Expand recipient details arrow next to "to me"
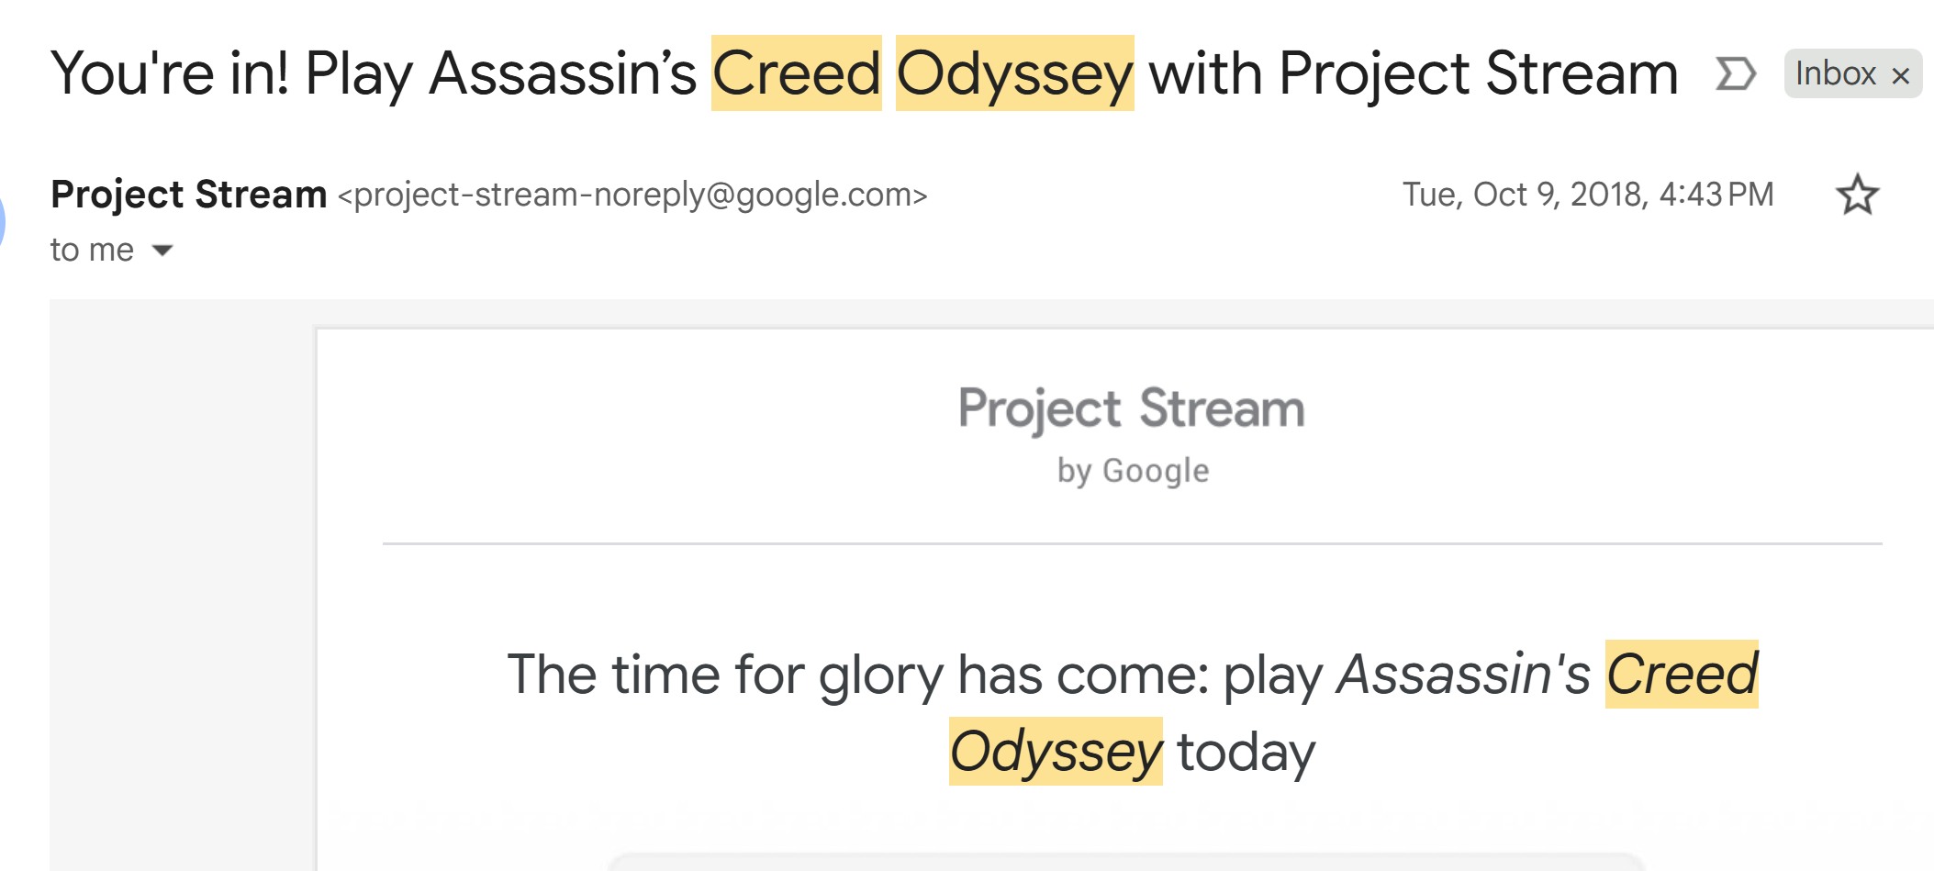1934x871 pixels. click(162, 250)
